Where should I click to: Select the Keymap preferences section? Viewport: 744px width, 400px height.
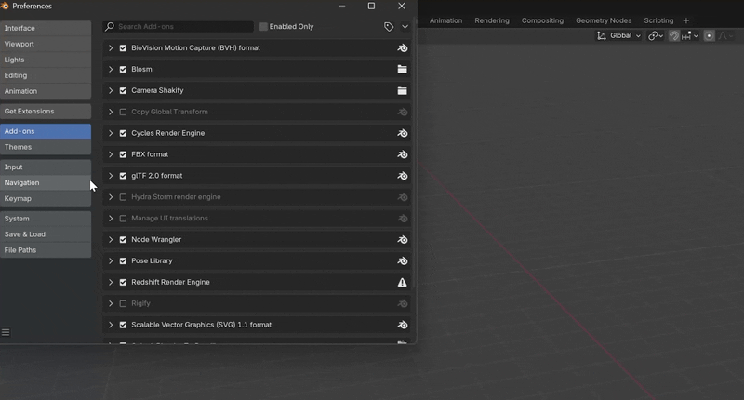pos(46,198)
